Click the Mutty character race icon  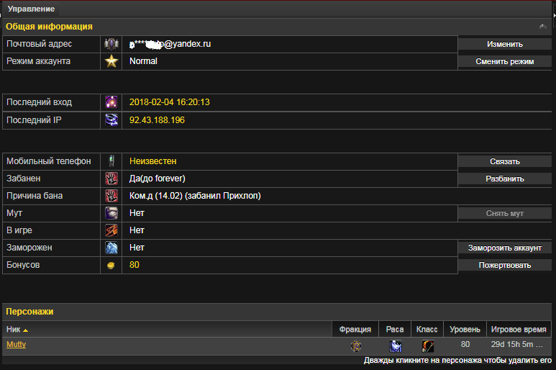[x=396, y=346]
